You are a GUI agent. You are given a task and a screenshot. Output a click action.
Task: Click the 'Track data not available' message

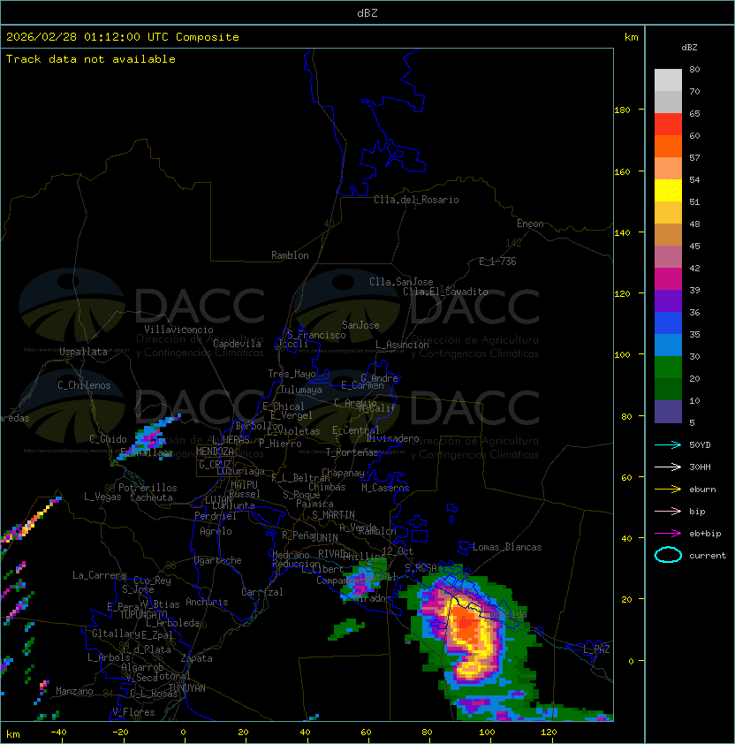pos(91,59)
